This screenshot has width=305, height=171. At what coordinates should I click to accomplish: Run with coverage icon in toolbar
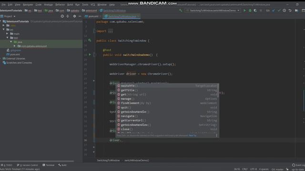[255, 10]
